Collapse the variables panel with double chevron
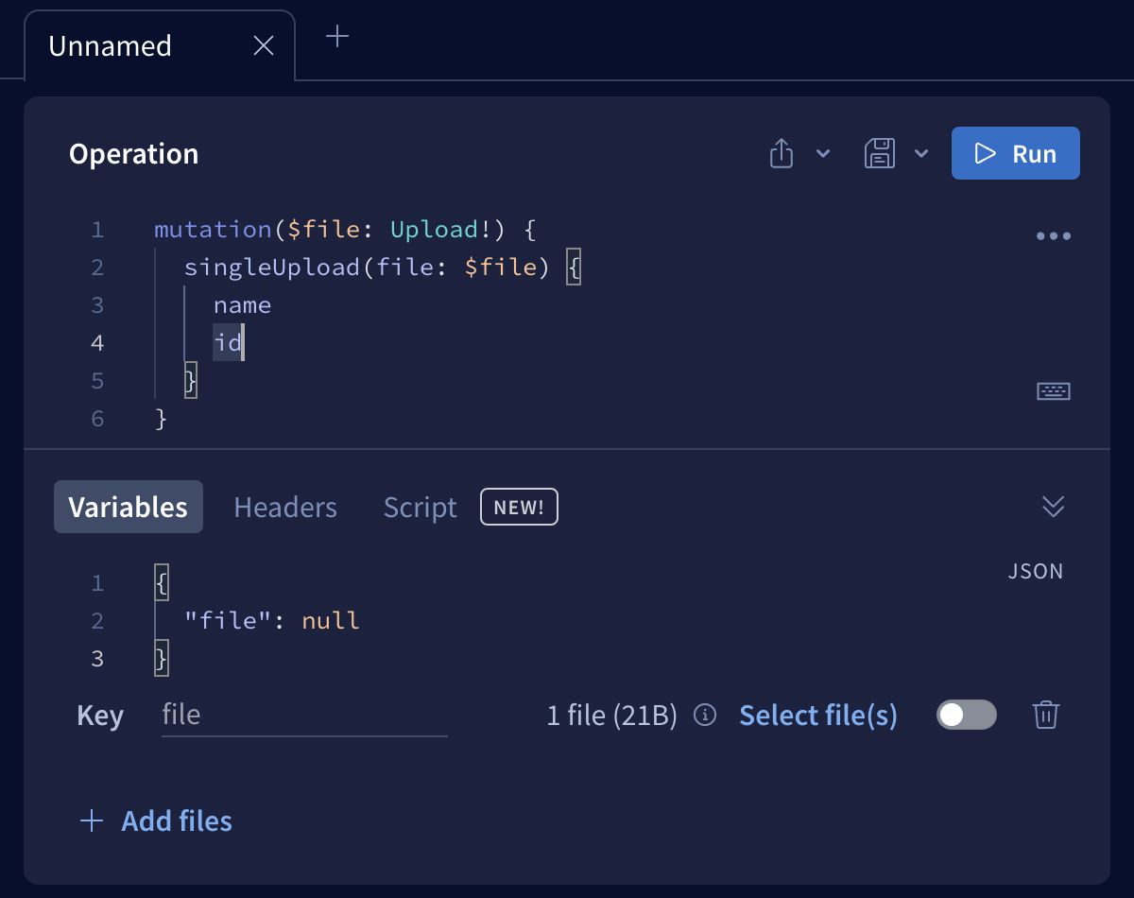The height and width of the screenshot is (898, 1134). coord(1053,507)
